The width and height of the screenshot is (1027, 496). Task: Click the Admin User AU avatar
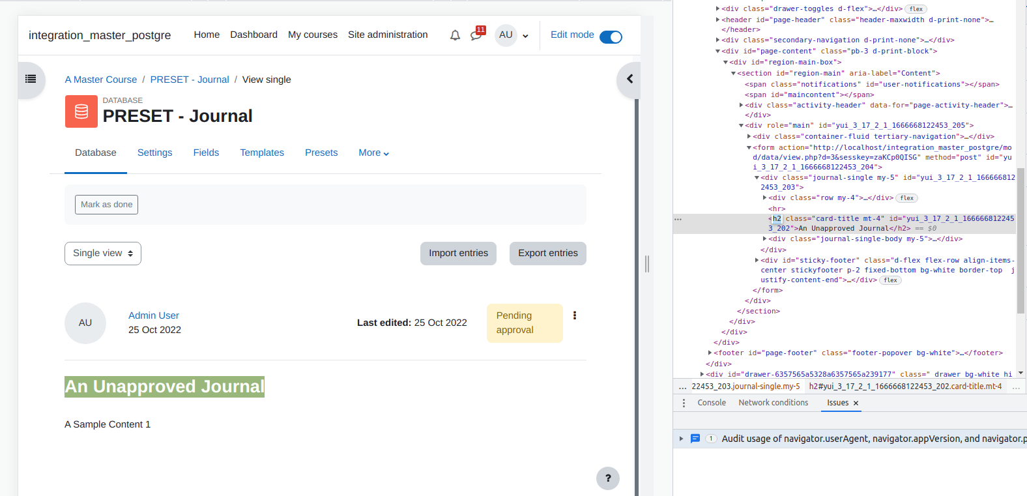point(85,323)
